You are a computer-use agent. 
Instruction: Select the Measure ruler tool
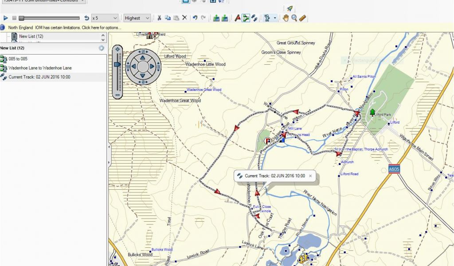pos(303,18)
